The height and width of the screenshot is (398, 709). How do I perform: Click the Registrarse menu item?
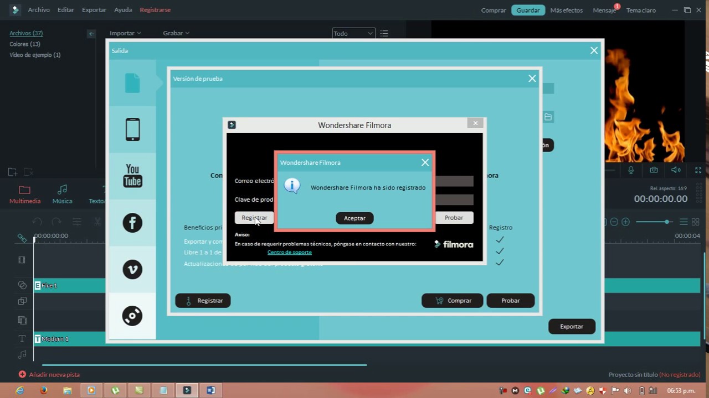[155, 10]
